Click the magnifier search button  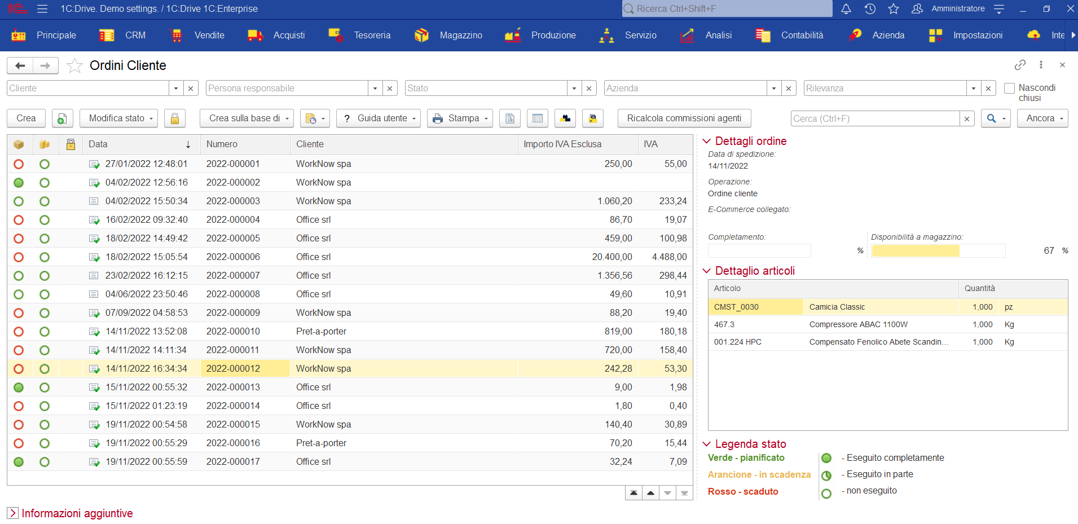tap(996, 118)
